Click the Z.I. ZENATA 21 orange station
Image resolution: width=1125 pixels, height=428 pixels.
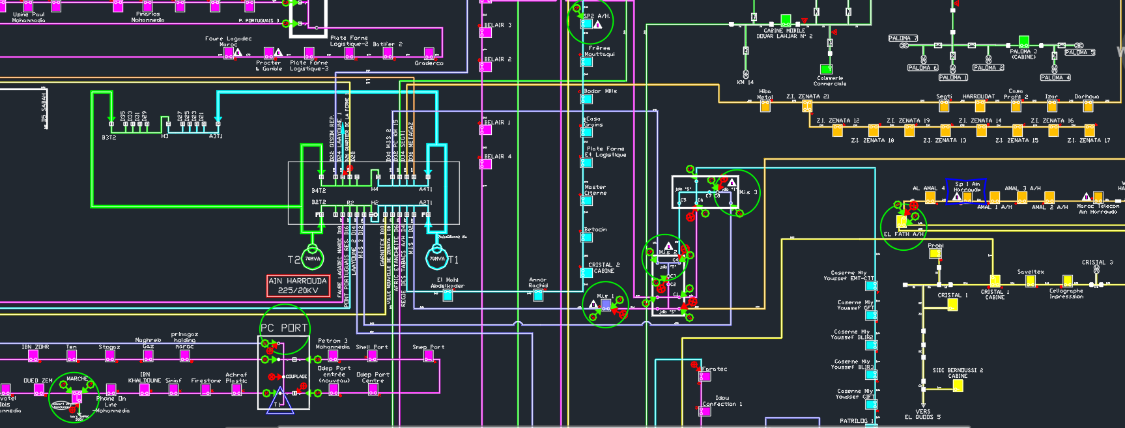807,106
